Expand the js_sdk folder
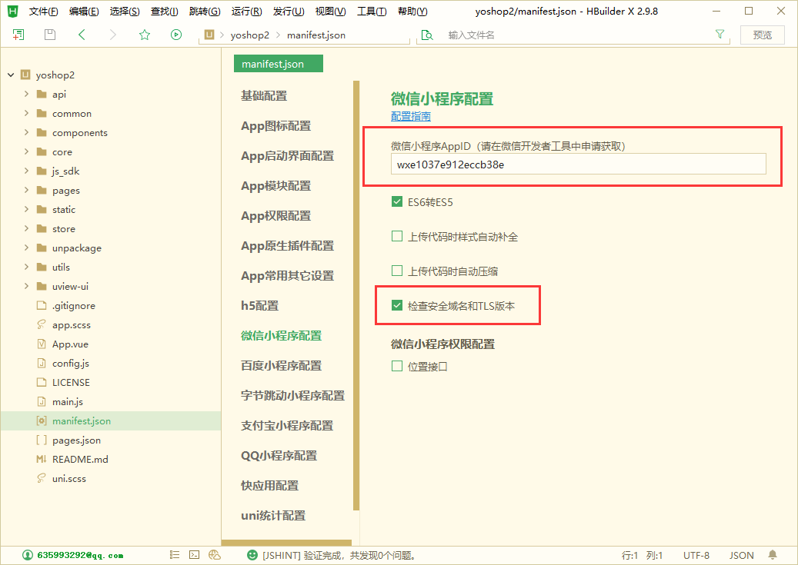Viewport: 798px width, 565px height. 26,171
